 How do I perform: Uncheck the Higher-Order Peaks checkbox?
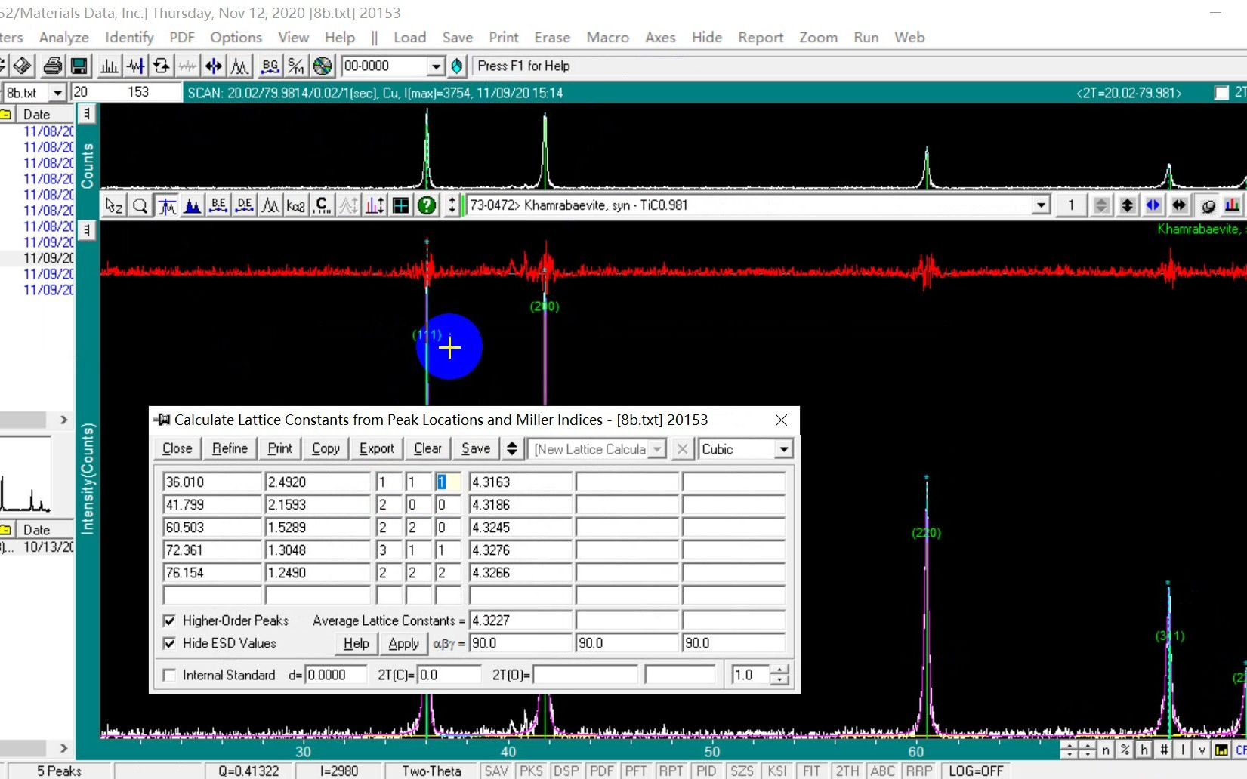170,620
